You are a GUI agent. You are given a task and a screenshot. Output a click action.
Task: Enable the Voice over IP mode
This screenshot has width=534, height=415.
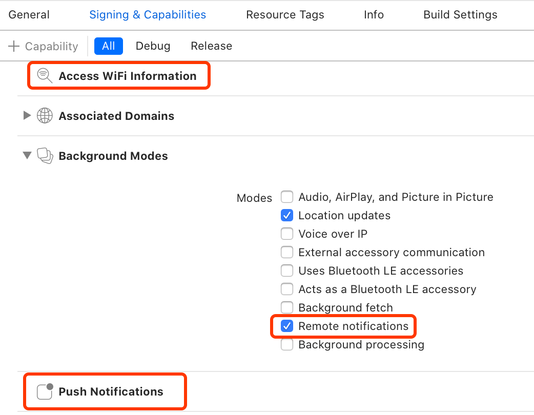tap(287, 234)
